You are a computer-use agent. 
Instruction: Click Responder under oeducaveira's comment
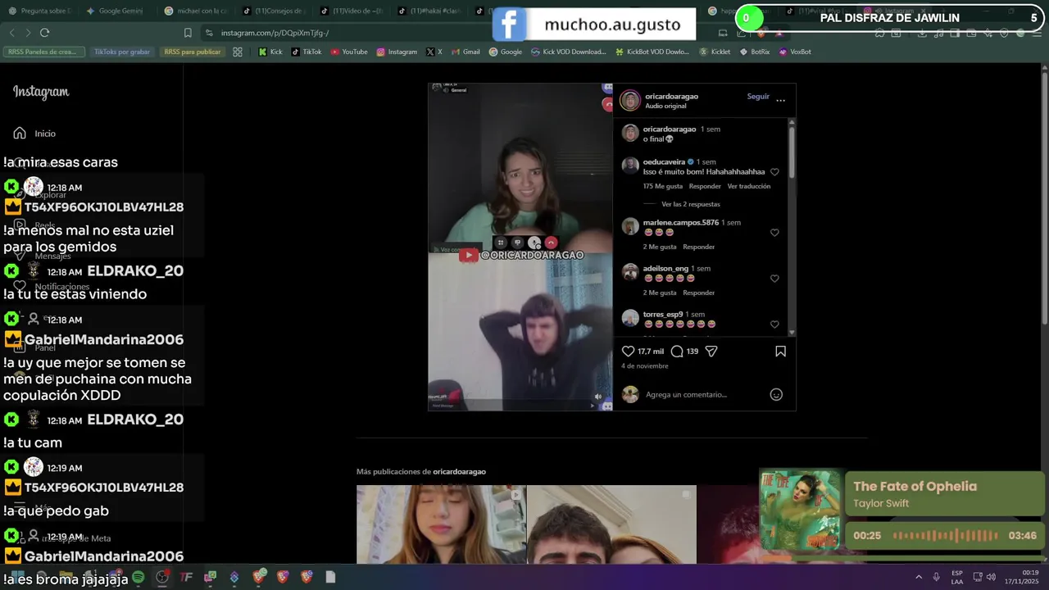pos(705,186)
